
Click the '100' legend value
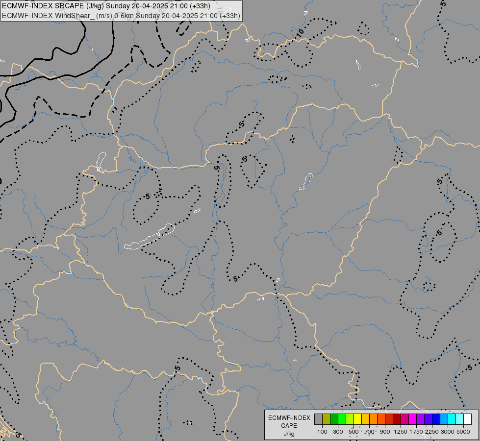click(322, 432)
